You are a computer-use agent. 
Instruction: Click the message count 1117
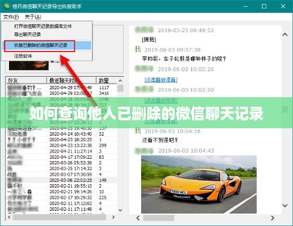[x=104, y=88]
